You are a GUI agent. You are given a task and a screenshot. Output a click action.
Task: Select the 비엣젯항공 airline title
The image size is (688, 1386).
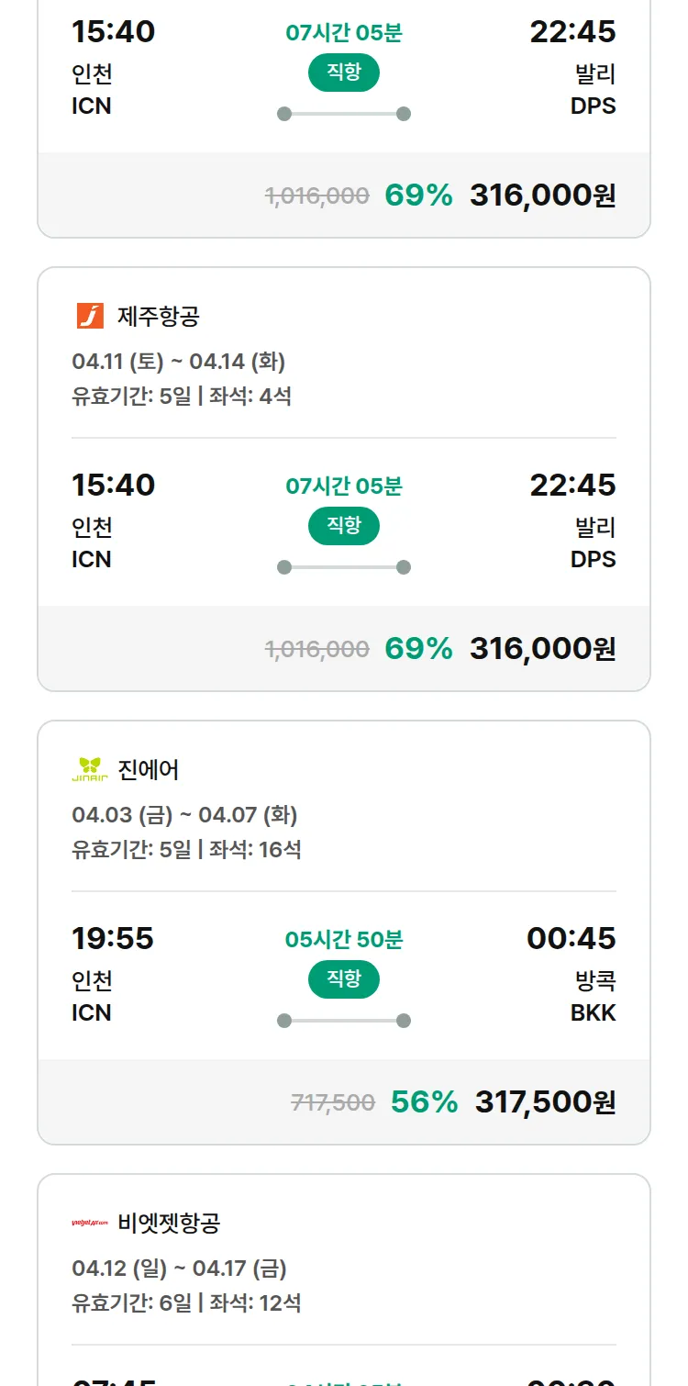[170, 1224]
